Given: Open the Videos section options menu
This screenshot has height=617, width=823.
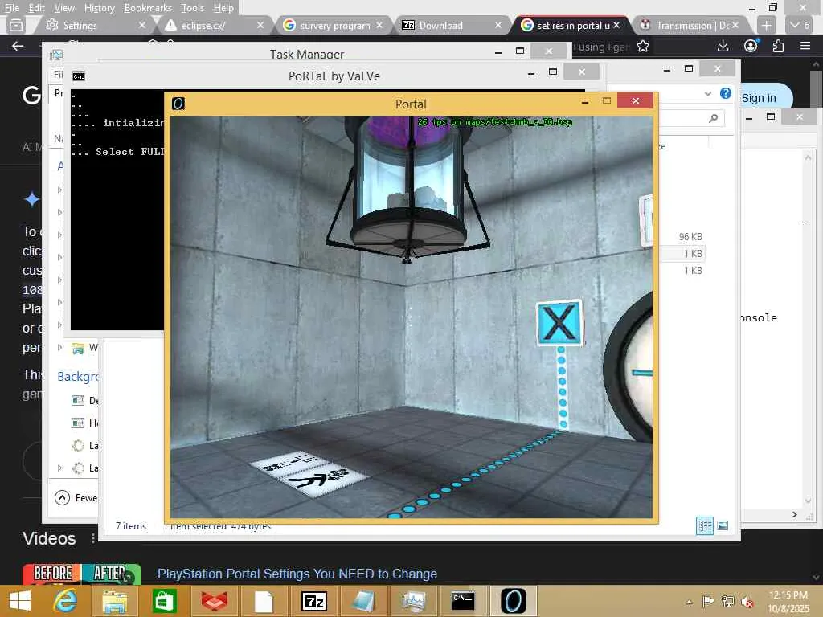Looking at the screenshot, I should 93,538.
